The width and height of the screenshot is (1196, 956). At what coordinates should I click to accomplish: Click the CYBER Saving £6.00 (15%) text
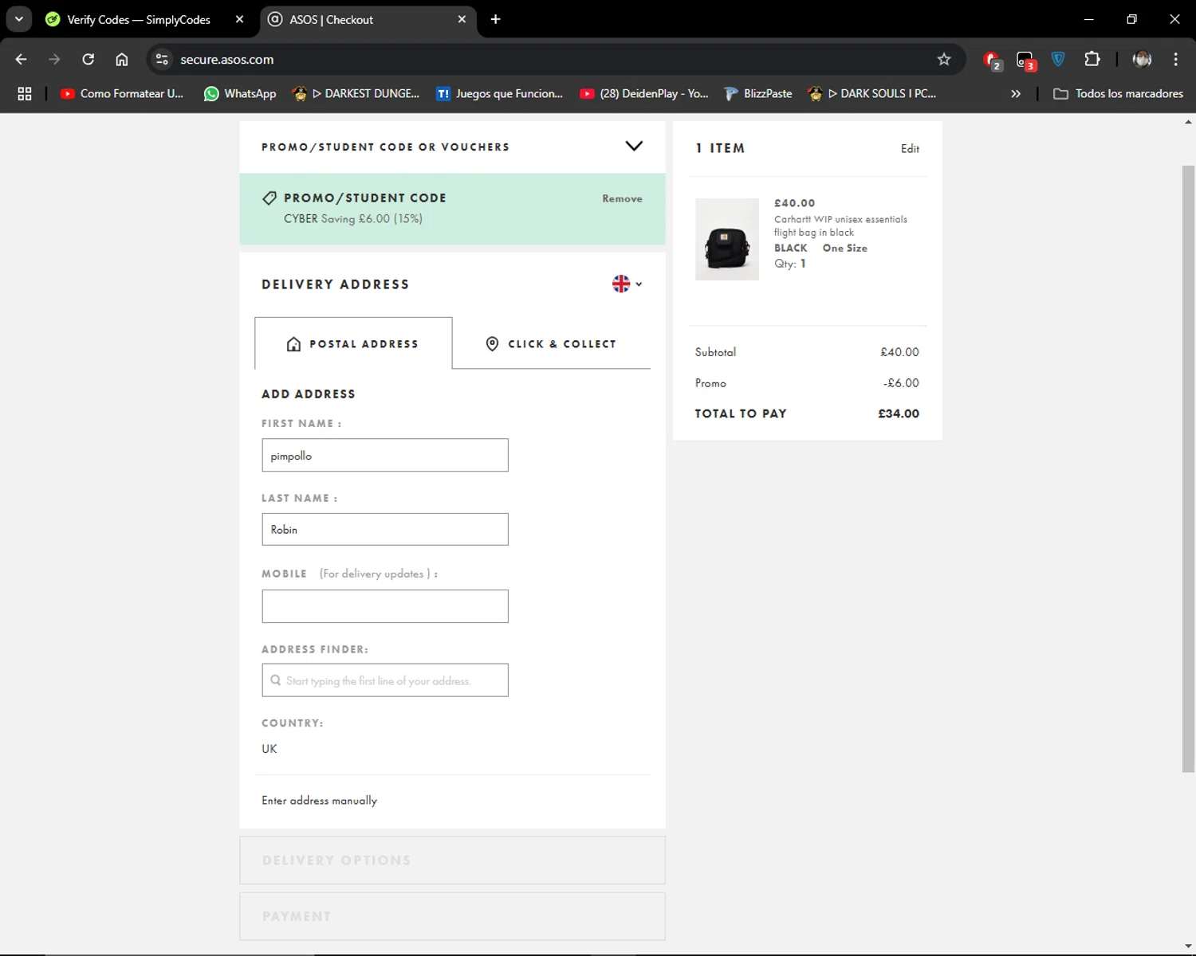tap(353, 218)
